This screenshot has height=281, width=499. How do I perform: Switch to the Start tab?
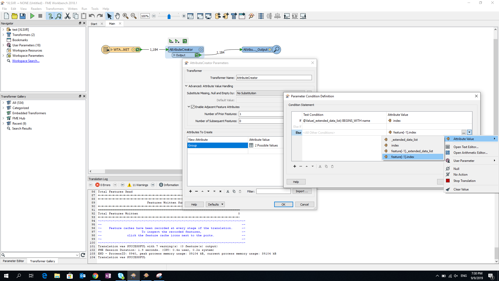pyautogui.click(x=94, y=24)
